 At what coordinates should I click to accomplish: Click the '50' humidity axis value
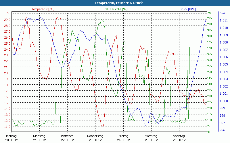coord(210,72)
